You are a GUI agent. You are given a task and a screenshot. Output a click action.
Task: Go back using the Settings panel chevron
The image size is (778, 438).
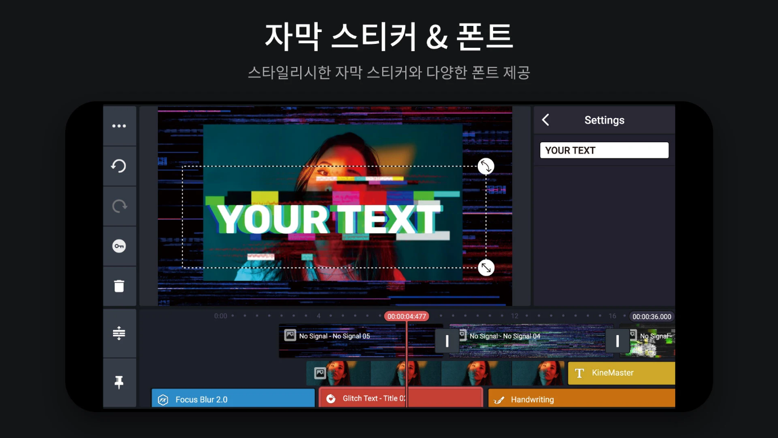(x=545, y=120)
